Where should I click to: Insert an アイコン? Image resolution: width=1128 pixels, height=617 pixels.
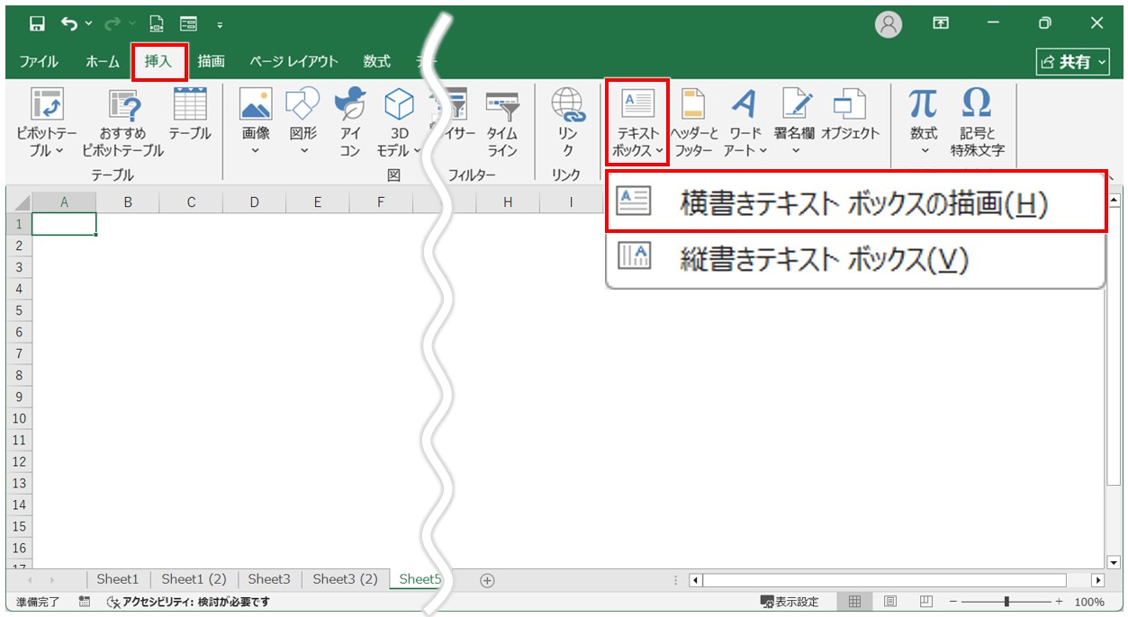point(350,122)
